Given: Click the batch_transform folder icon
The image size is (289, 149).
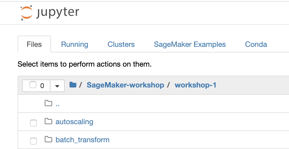Looking at the screenshot, I should pyautogui.click(x=48, y=139).
